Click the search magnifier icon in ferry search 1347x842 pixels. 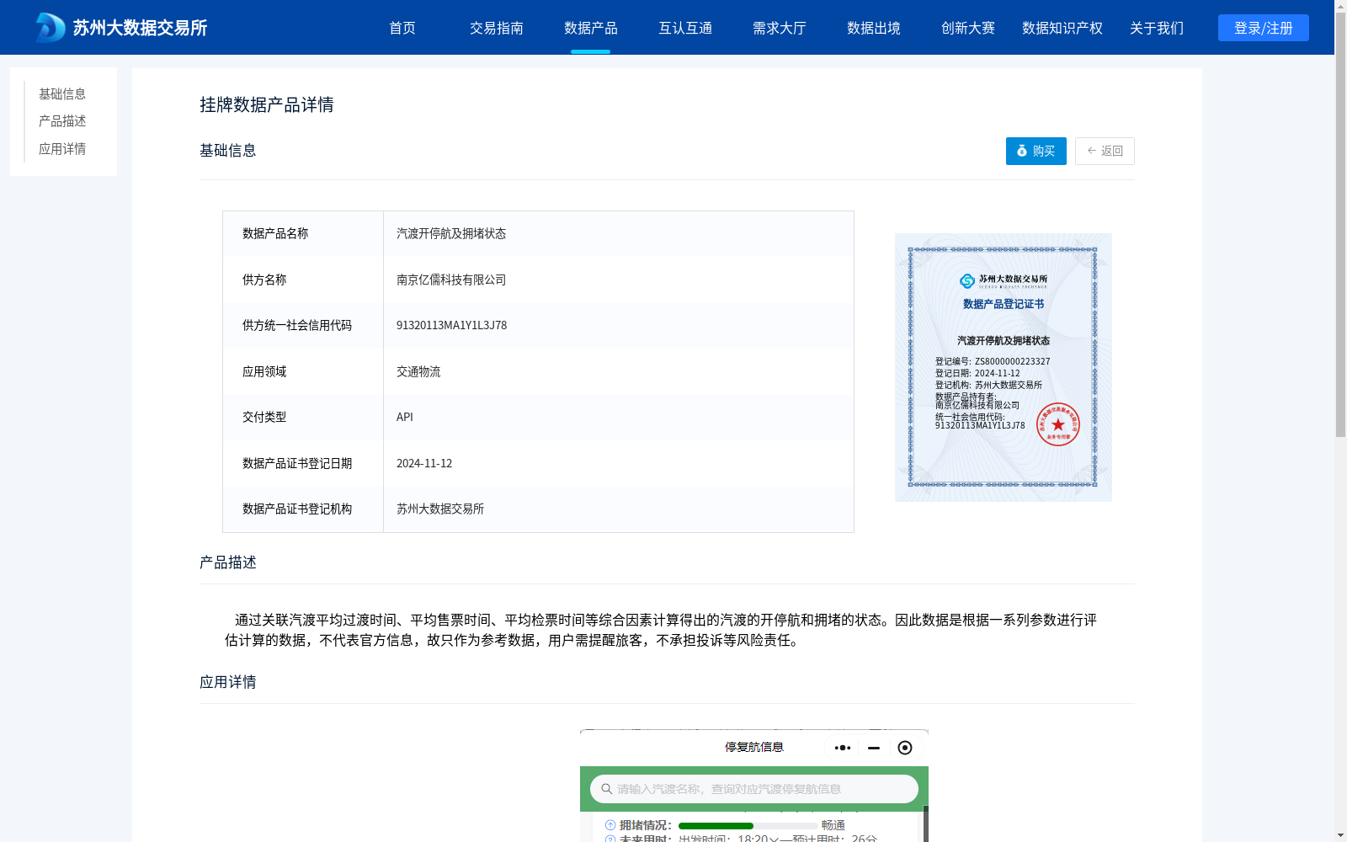606,789
